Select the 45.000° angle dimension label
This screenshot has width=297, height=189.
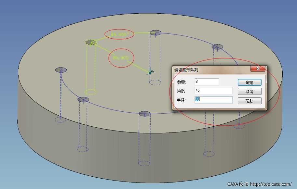click(119, 34)
